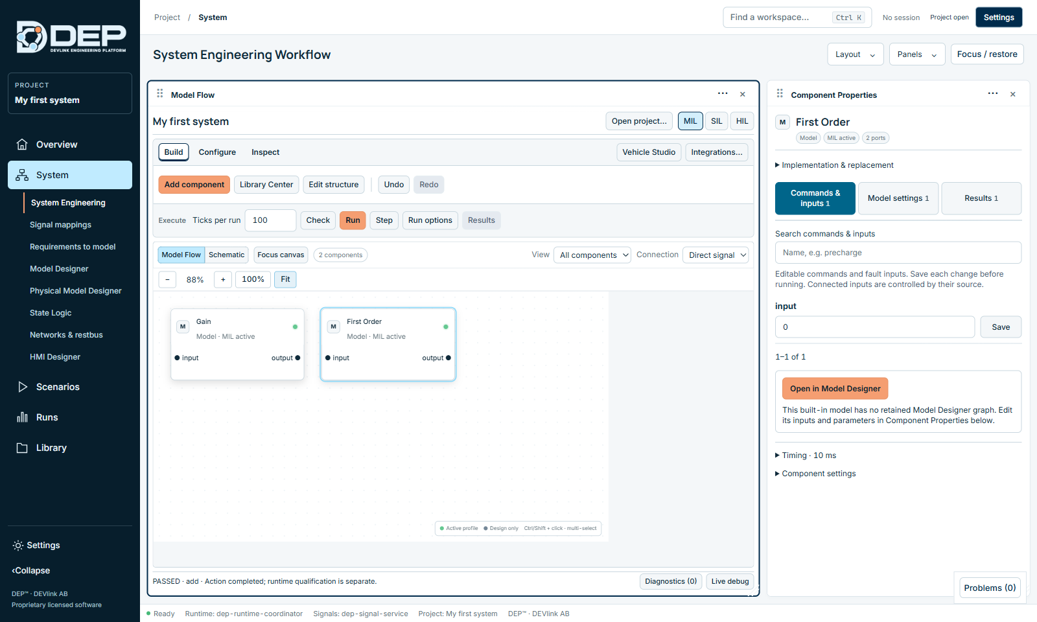
Task: Expand Component settings section
Action: (815, 474)
